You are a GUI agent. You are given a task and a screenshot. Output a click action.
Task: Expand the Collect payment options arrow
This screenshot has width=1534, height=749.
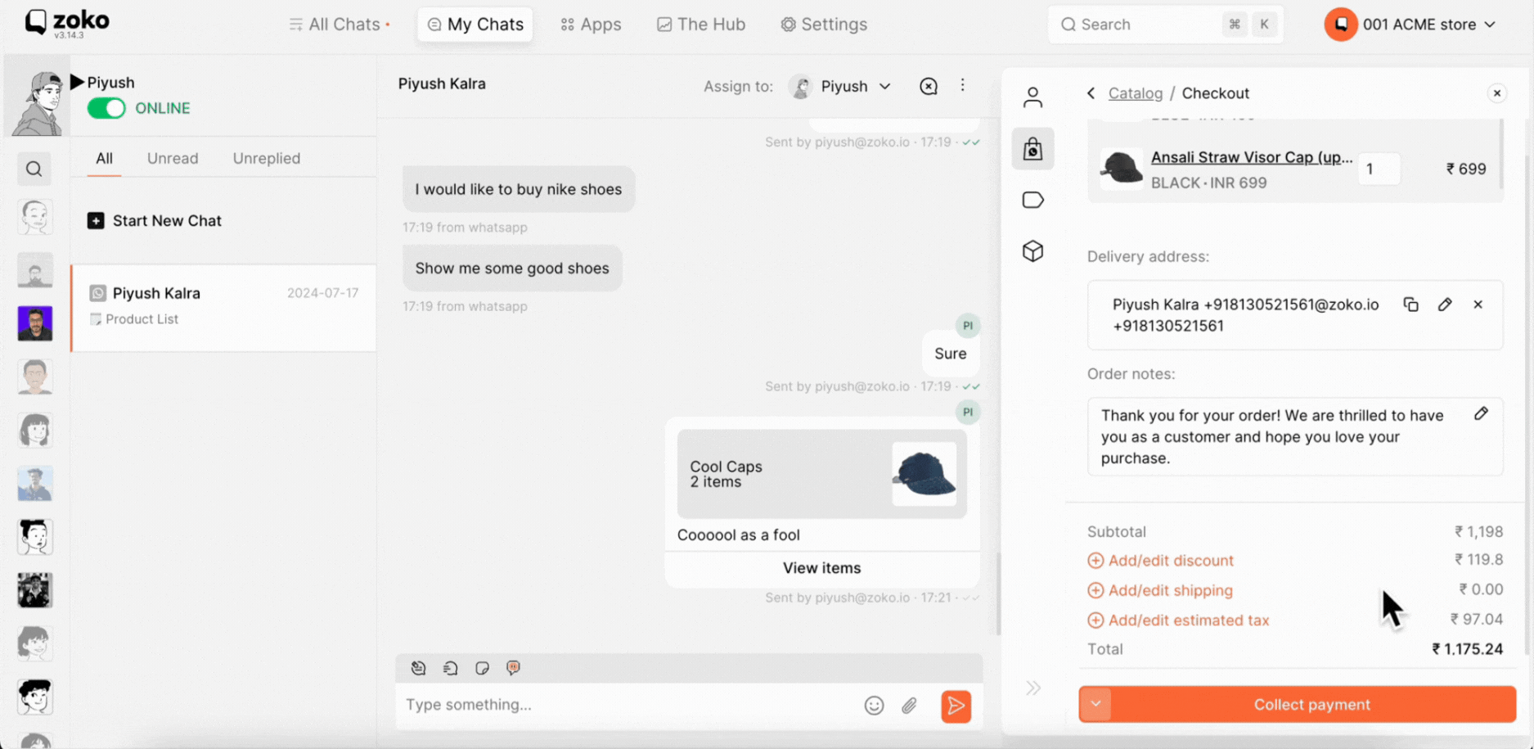tap(1095, 704)
